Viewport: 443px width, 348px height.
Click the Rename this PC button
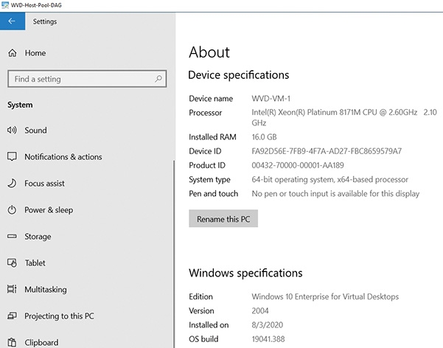223,218
